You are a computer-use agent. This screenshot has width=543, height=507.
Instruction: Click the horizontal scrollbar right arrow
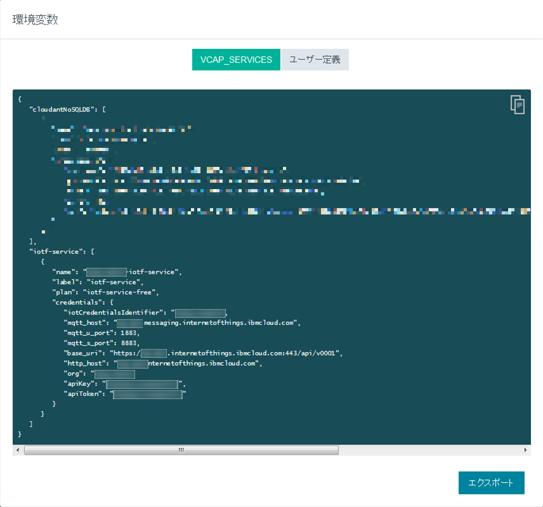coord(526,450)
